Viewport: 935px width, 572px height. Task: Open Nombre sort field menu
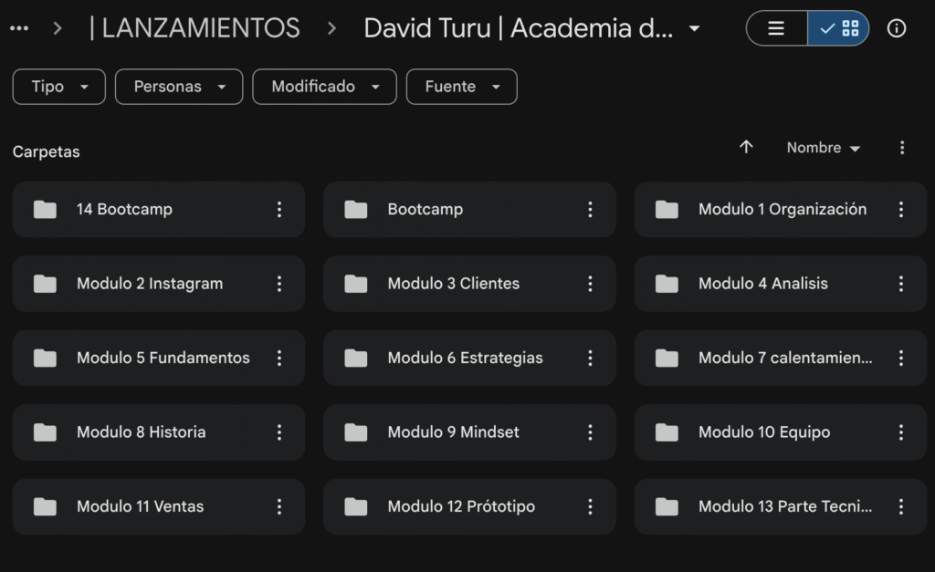[x=823, y=148]
